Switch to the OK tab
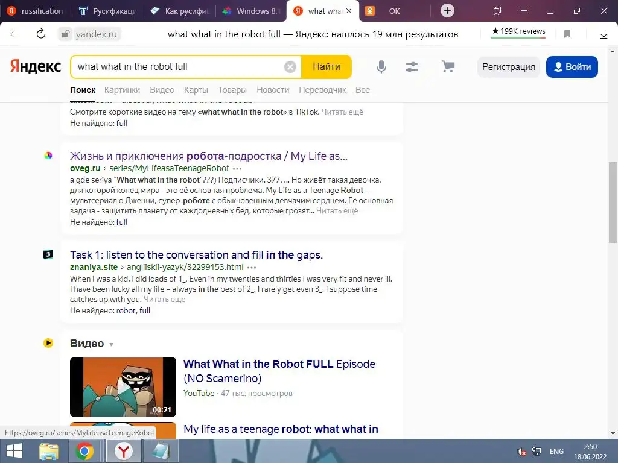The width and height of the screenshot is (618, 463). point(394,11)
